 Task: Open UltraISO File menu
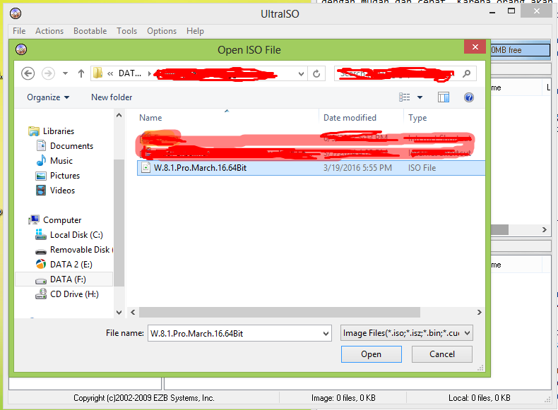(x=19, y=31)
